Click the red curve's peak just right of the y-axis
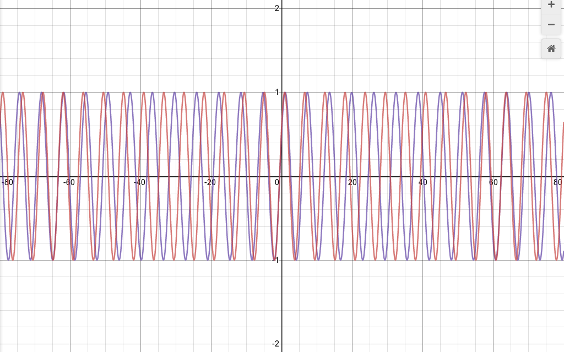The image size is (564, 352). point(285,93)
